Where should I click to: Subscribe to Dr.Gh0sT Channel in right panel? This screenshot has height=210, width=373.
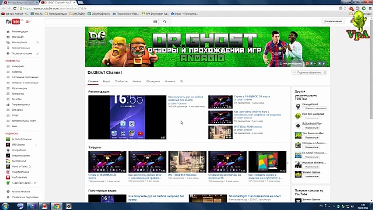click(x=311, y=157)
